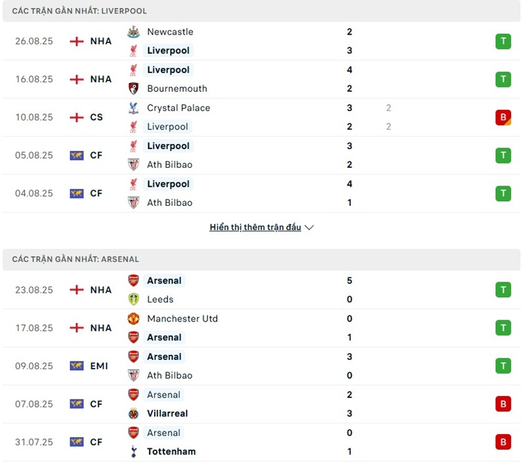Select the Arsenal recent matches section header
Screen dimensions: 523x464
(x=75, y=259)
